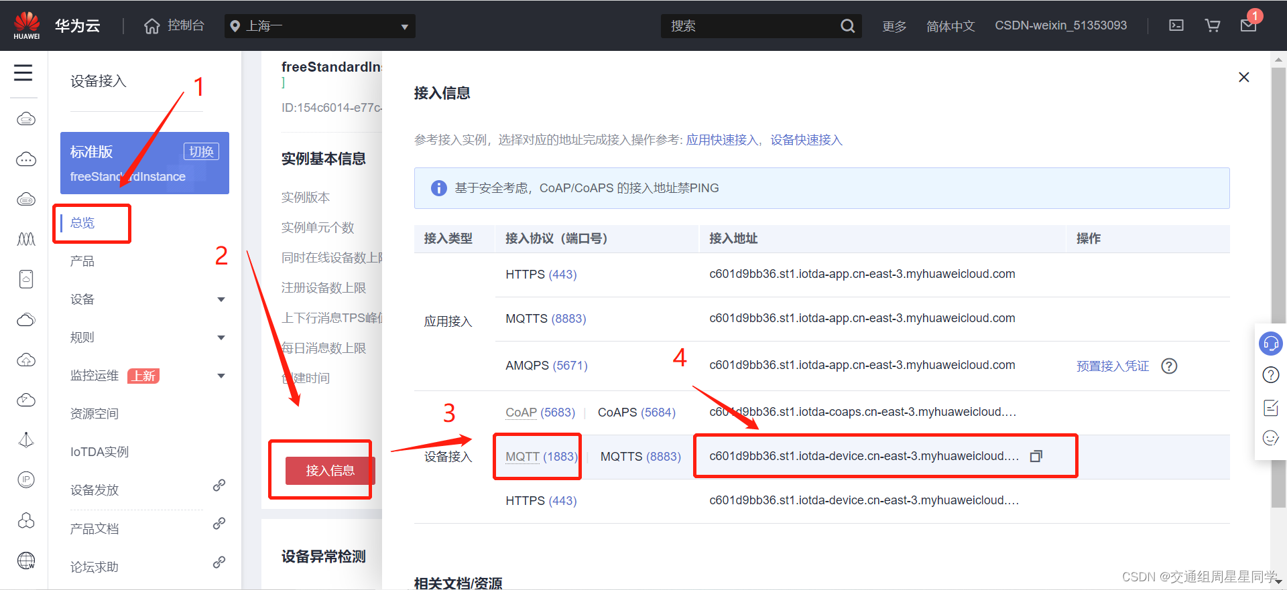Open the 上海一 region dropdown
Image resolution: width=1287 pixels, height=590 pixels.
coord(320,26)
